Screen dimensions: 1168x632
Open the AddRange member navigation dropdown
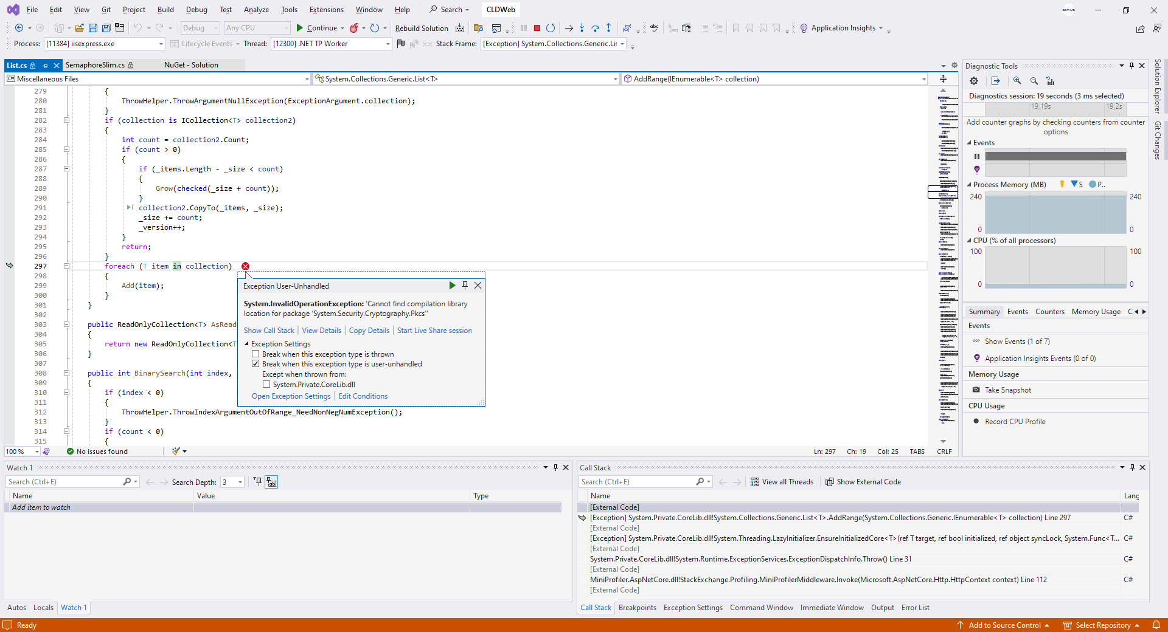coord(923,79)
